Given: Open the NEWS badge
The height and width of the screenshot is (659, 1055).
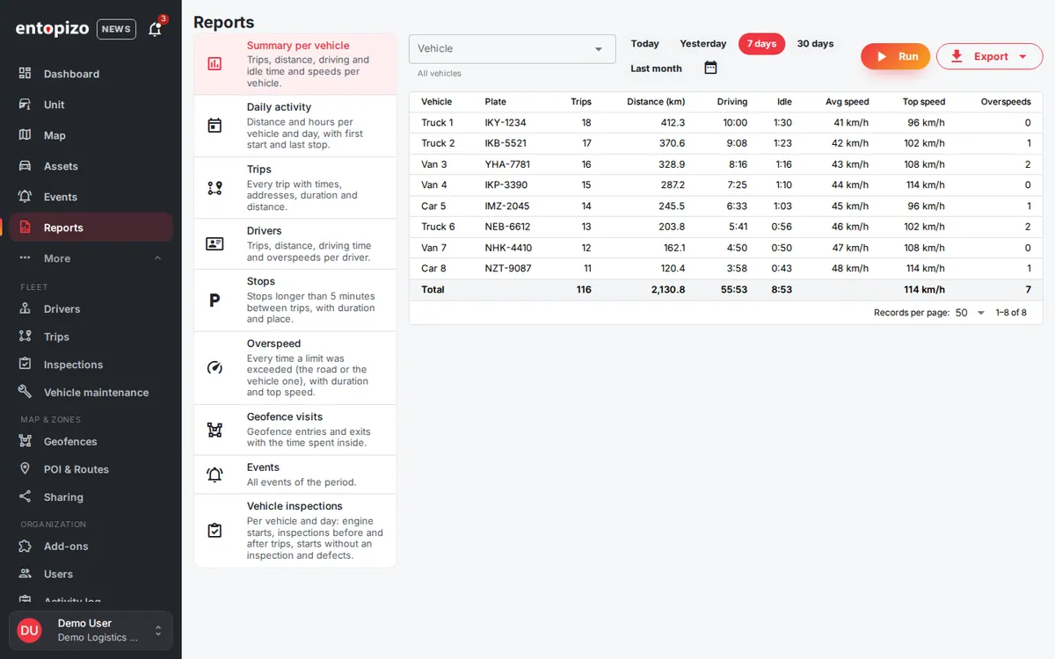Looking at the screenshot, I should (116, 29).
